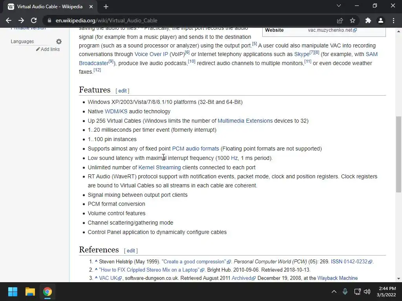The width and height of the screenshot is (402, 301).
Task: Click the "PCM format conversion" list item
Action: pos(116,204)
